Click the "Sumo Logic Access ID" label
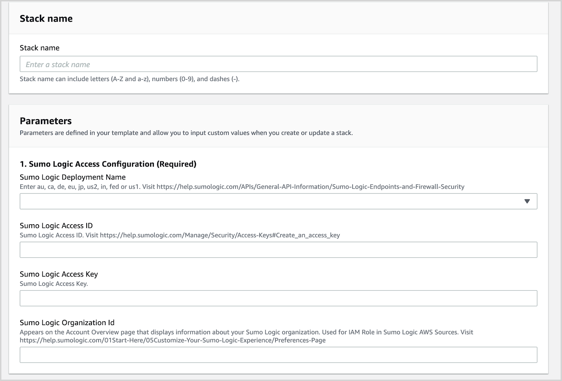562x381 pixels. [56, 226]
